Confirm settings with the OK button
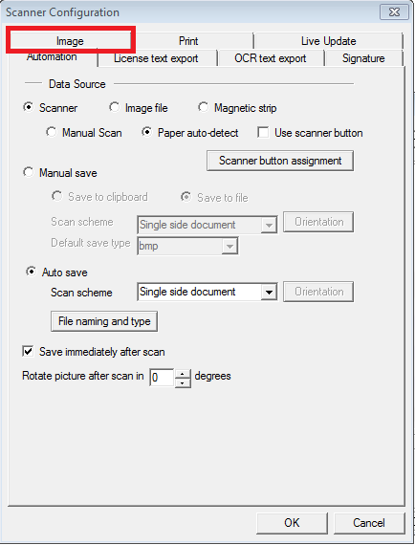This screenshot has width=415, height=545. pyautogui.click(x=292, y=523)
